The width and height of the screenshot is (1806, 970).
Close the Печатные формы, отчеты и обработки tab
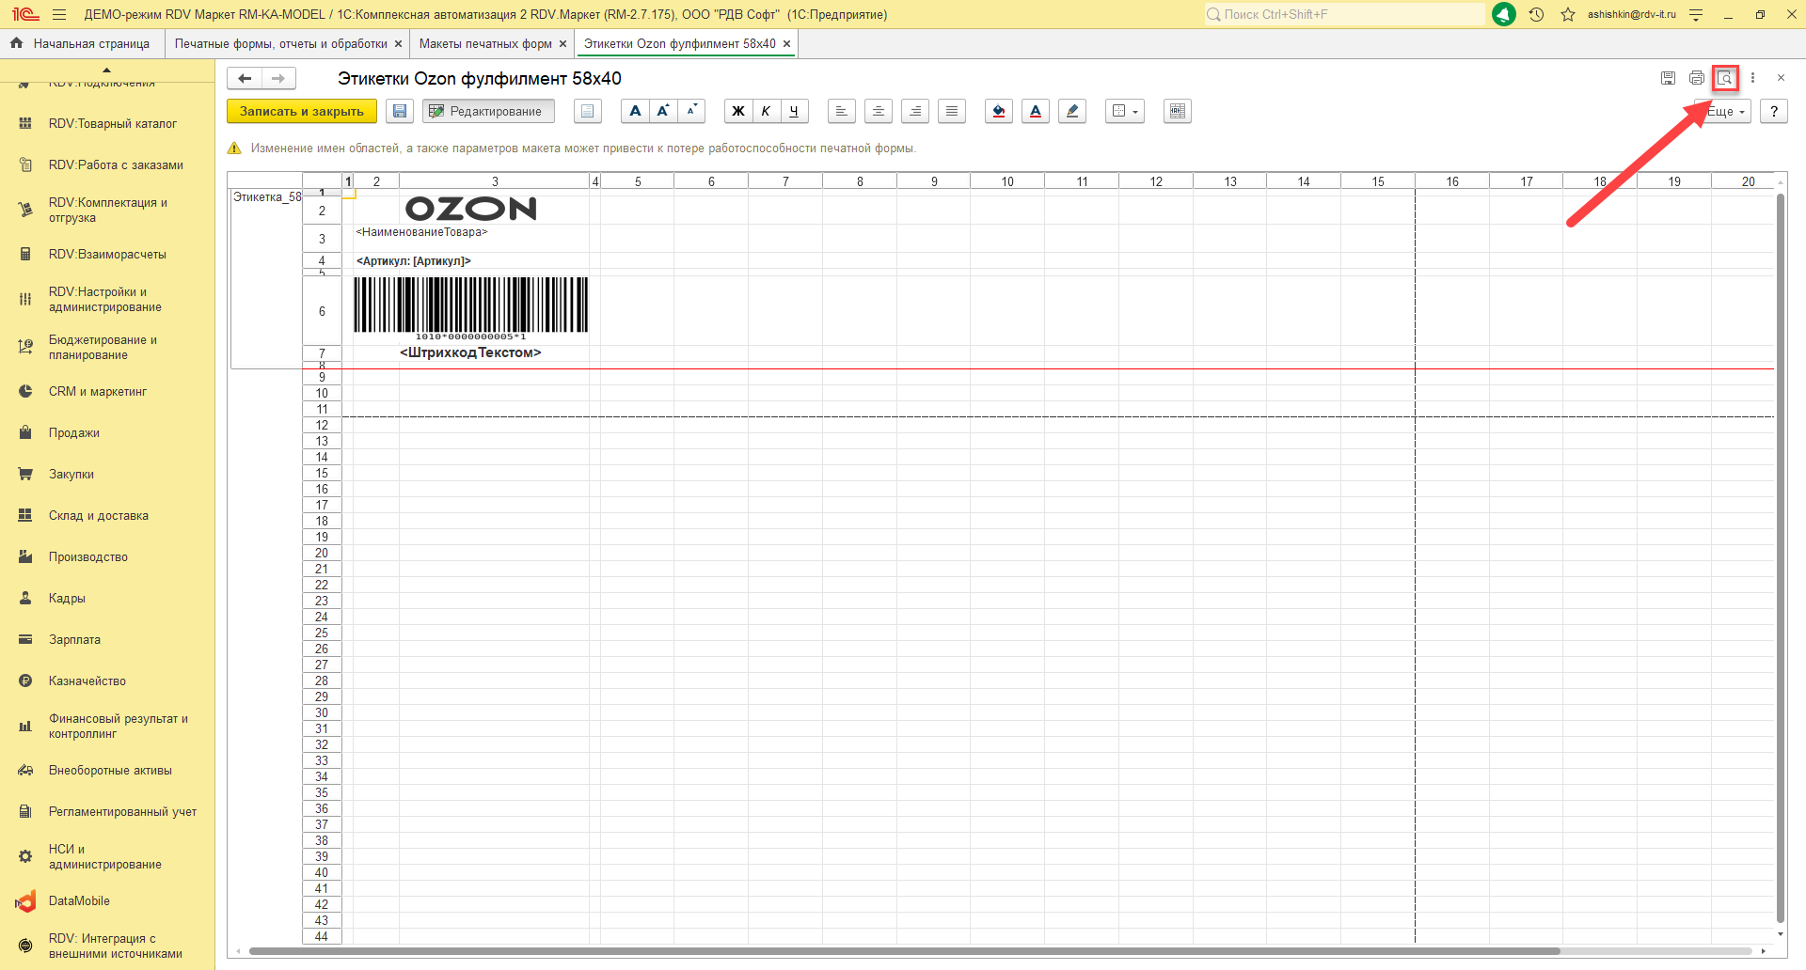(398, 44)
